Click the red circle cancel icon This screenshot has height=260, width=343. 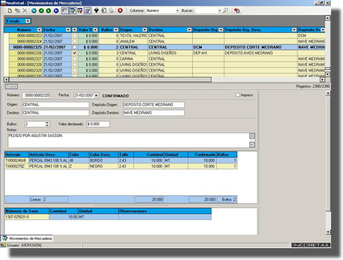pos(120,11)
